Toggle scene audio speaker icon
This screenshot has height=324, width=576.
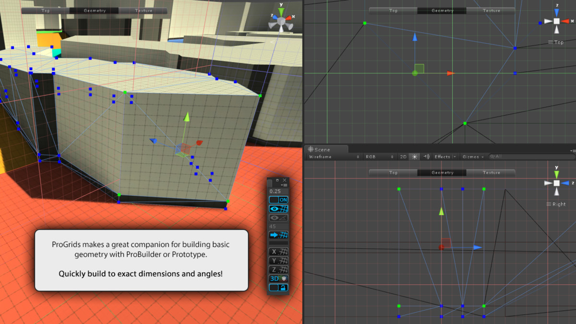426,156
